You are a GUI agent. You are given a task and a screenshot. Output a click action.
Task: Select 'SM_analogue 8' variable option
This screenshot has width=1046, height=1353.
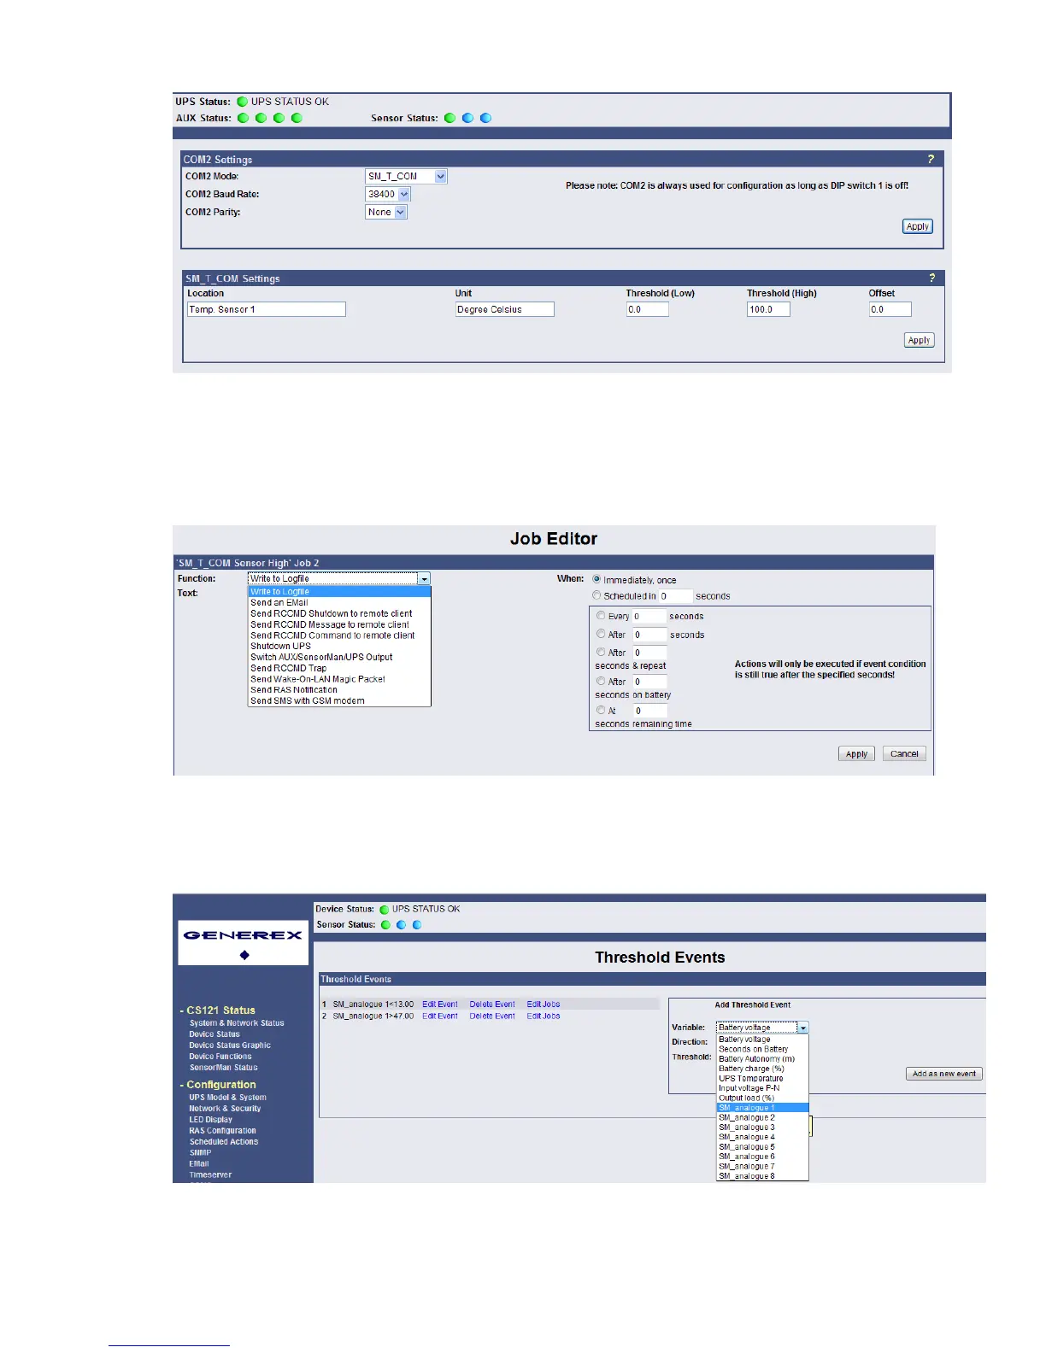click(747, 1176)
